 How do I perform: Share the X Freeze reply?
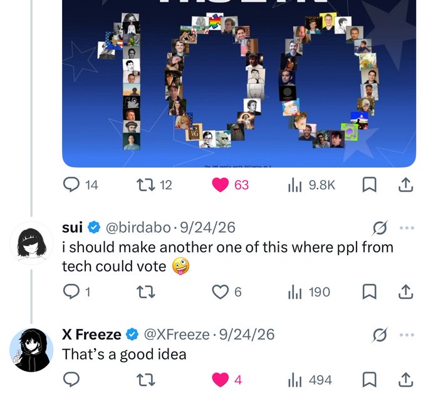(405, 380)
